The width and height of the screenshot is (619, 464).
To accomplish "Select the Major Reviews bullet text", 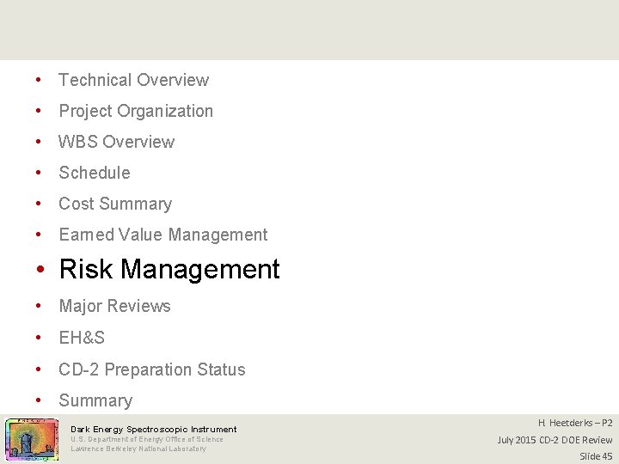I will [x=115, y=306].
